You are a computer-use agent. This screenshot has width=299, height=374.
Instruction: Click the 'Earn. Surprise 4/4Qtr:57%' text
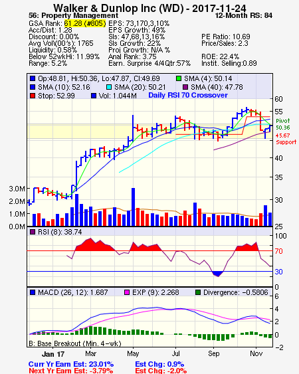tap(149, 64)
